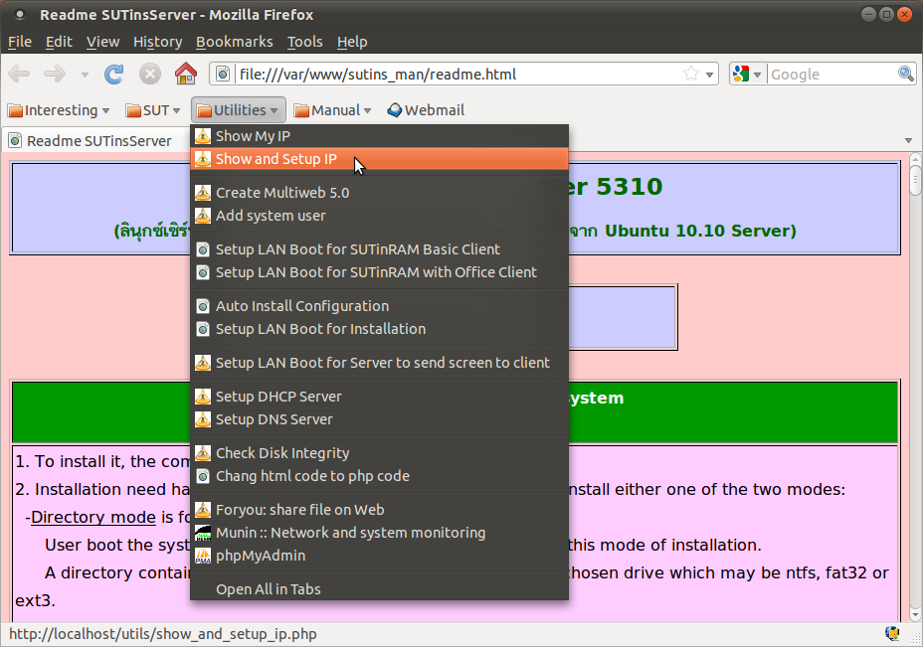The height and width of the screenshot is (647, 923).
Task: Click the site identity icon in address bar
Action: (x=223, y=75)
